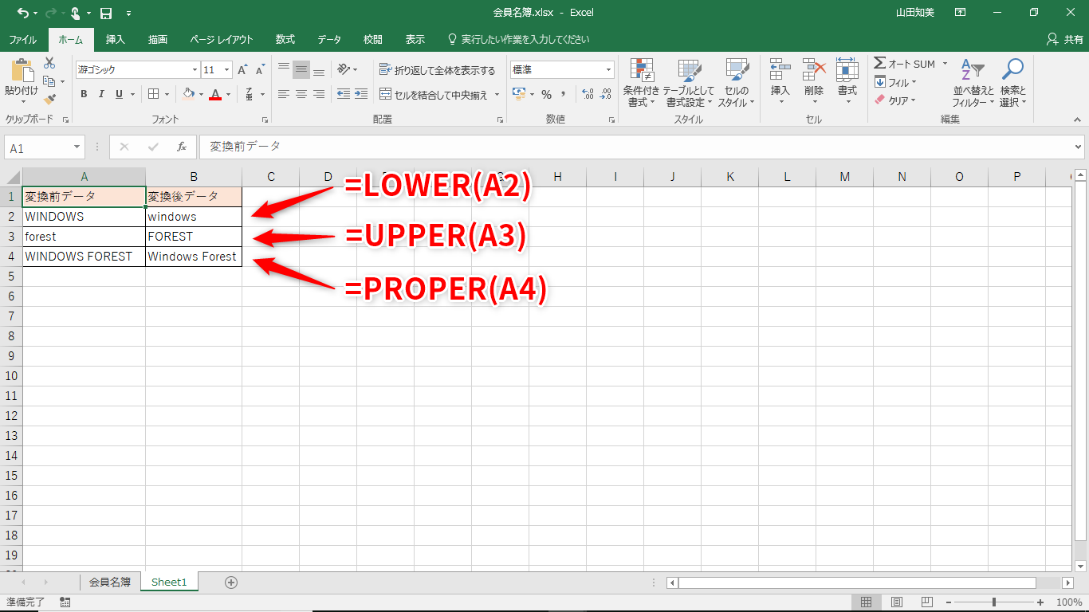Open the File (ファイル) tab

(x=22, y=39)
